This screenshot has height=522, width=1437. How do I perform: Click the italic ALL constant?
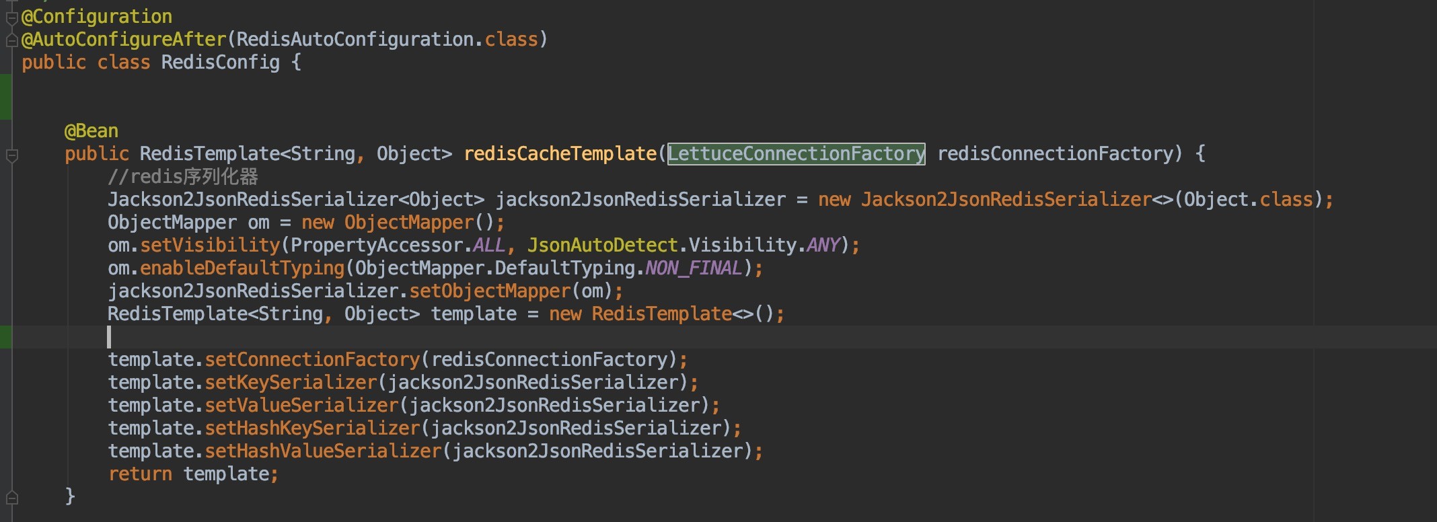[x=489, y=246]
